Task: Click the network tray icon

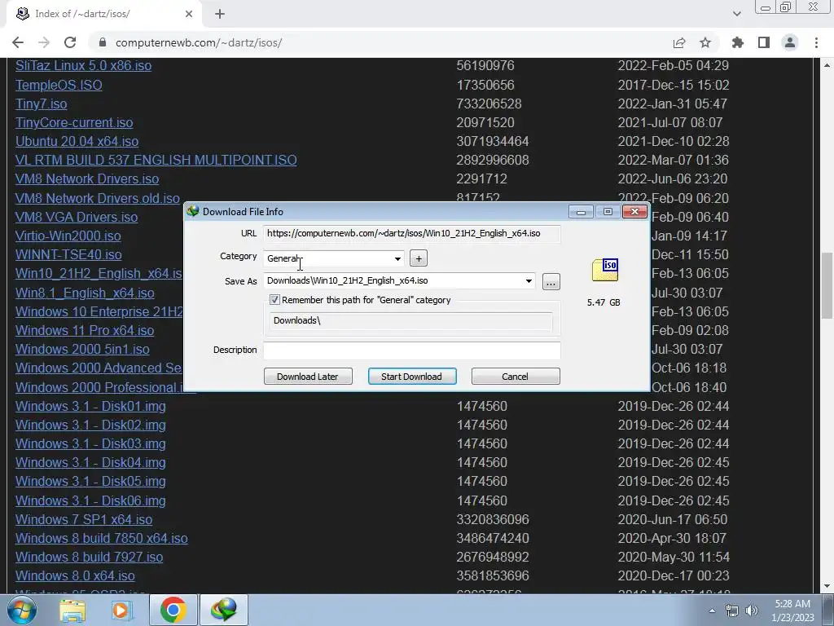Action: click(x=732, y=611)
